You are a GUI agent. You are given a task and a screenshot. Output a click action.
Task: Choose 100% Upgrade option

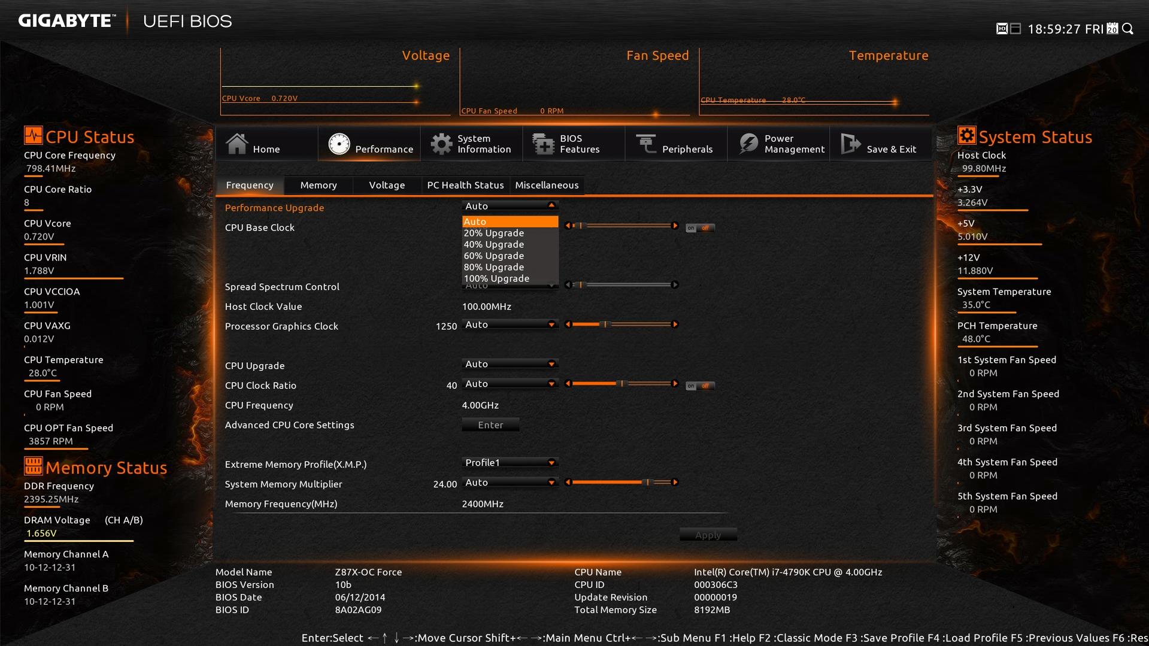click(x=510, y=278)
